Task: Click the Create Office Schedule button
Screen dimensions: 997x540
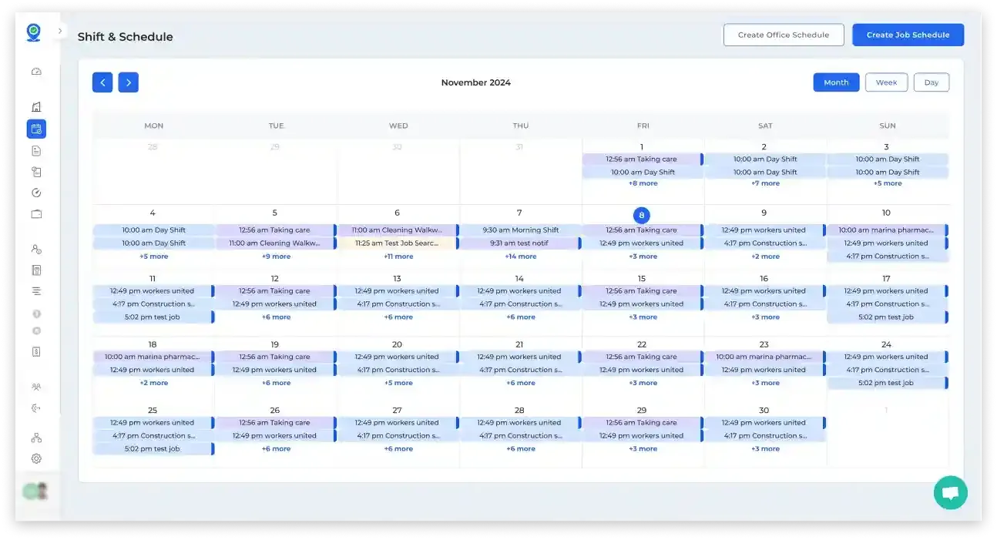Action: point(784,35)
